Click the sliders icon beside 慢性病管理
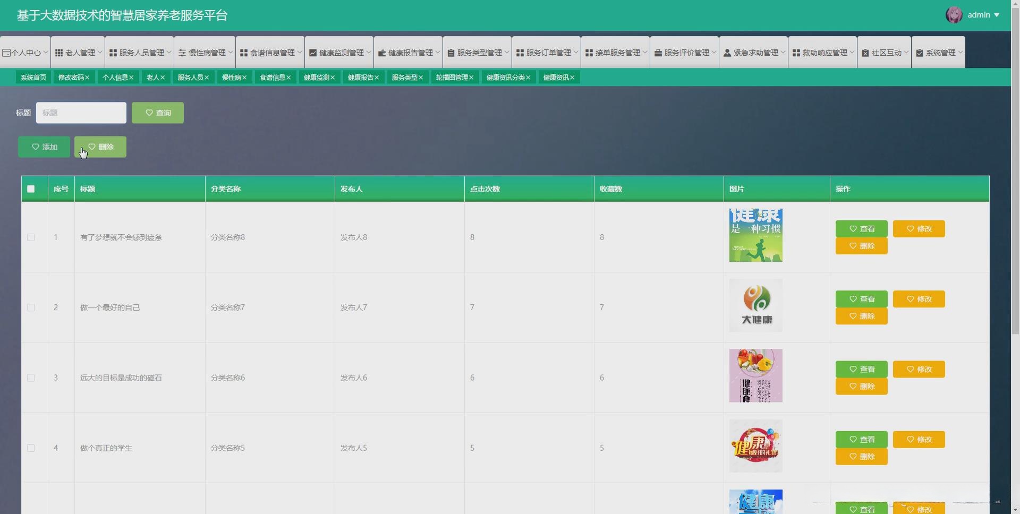Image resolution: width=1020 pixels, height=514 pixels. click(x=182, y=53)
